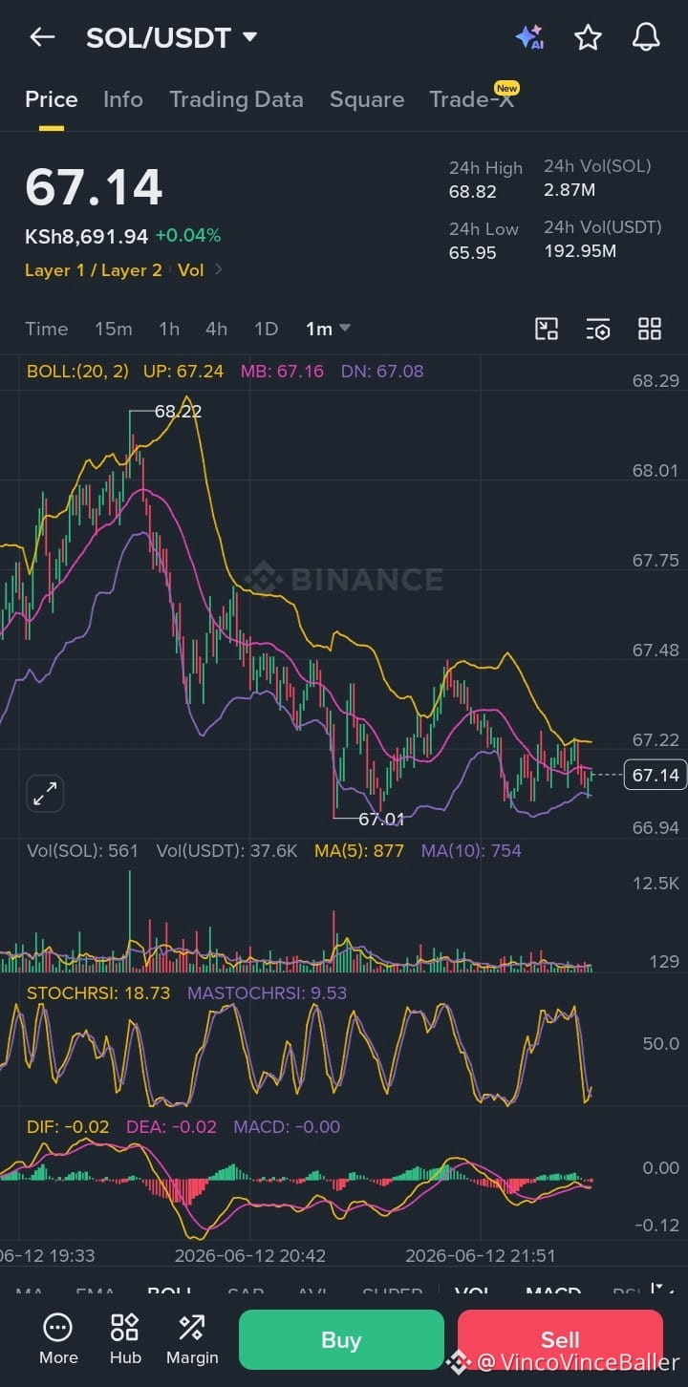Screen dimensions: 688x1387
Task: Tap the STOCHRSI: 18.73 legend
Action: pos(98,992)
